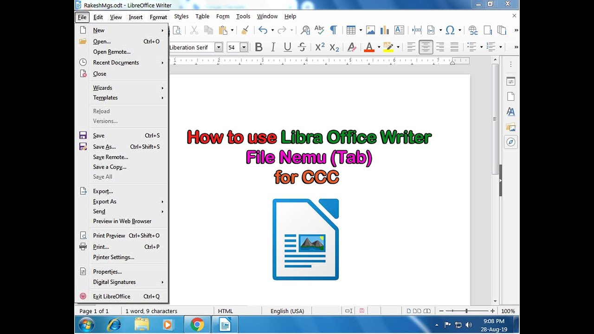
Task: Toggle Underline formatting
Action: (287, 47)
